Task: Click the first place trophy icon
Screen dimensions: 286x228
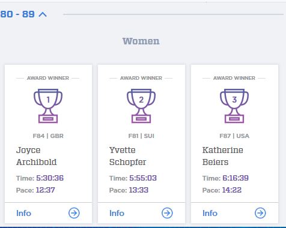Action: (48, 106)
